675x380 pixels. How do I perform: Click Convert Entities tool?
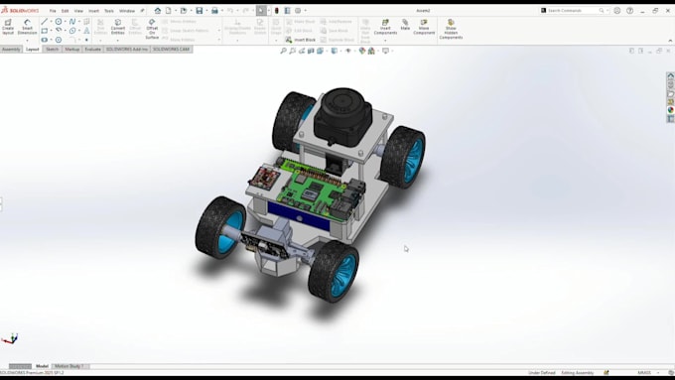tap(117, 26)
